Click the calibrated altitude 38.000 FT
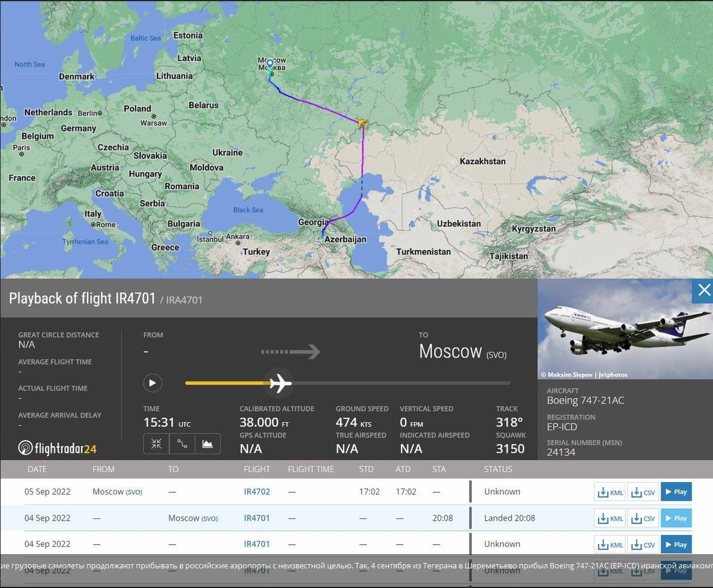713x588 pixels. click(264, 422)
